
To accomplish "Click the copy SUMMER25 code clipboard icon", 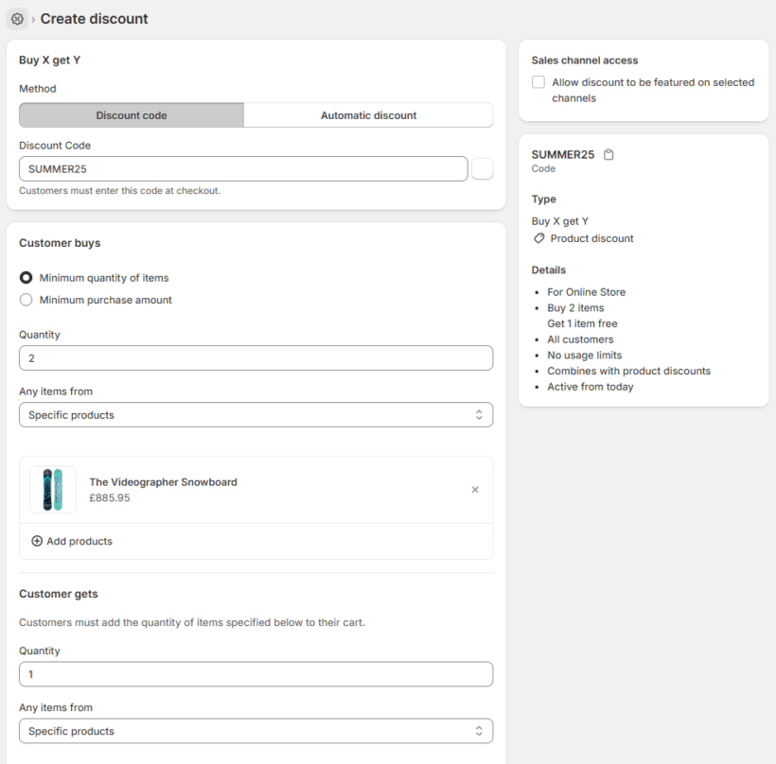I will coord(608,155).
